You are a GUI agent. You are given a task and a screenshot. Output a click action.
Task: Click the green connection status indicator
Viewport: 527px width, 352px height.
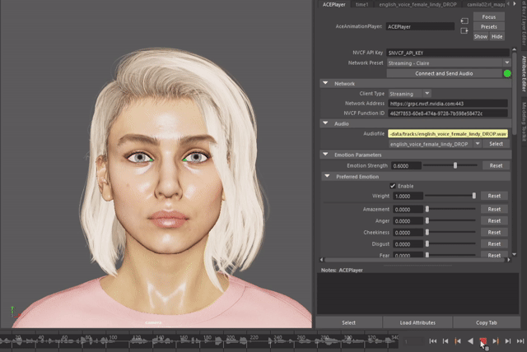point(507,73)
